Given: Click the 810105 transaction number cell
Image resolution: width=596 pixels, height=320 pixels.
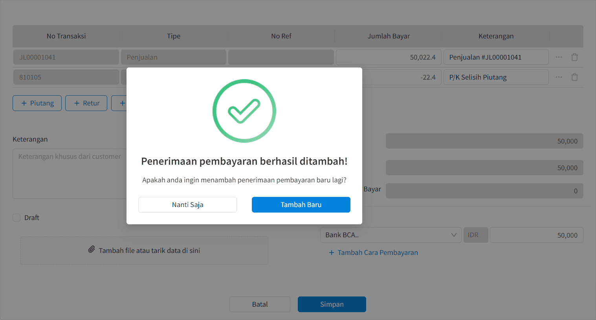Looking at the screenshot, I should (x=66, y=77).
